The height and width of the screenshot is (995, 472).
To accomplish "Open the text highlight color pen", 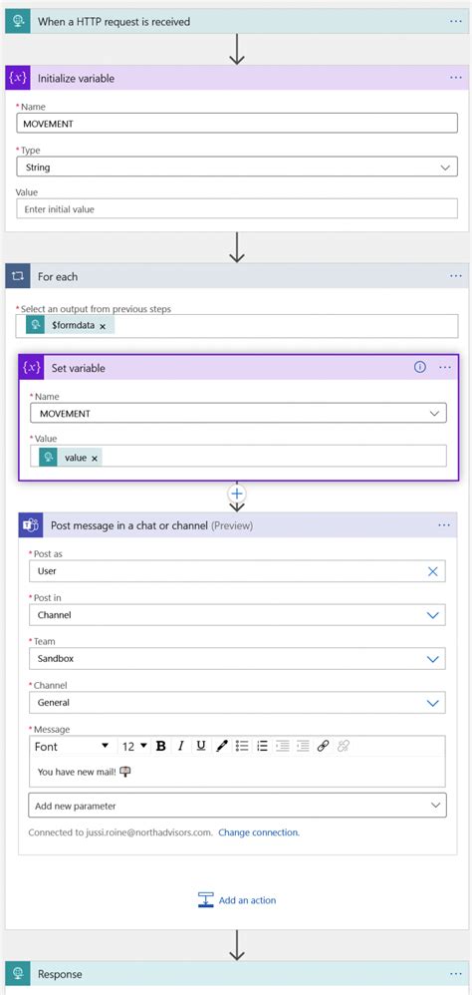I will [x=221, y=746].
